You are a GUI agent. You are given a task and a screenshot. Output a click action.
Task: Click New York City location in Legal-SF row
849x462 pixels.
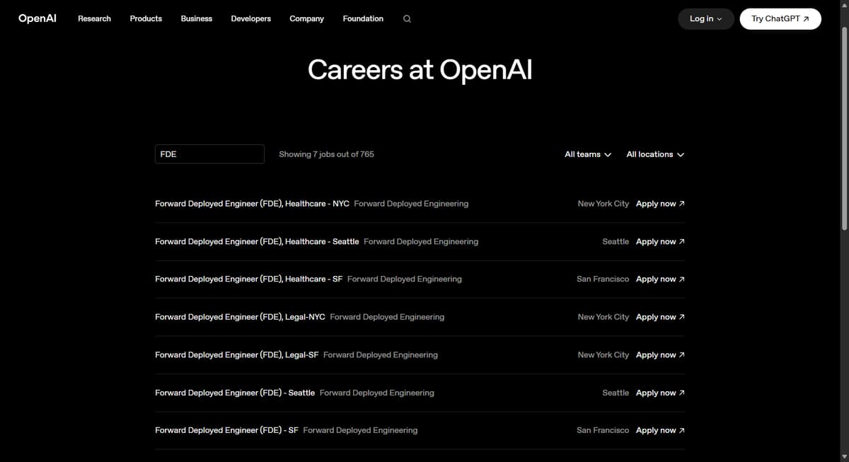[x=603, y=355]
